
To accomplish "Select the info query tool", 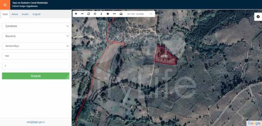I will point(101,14).
